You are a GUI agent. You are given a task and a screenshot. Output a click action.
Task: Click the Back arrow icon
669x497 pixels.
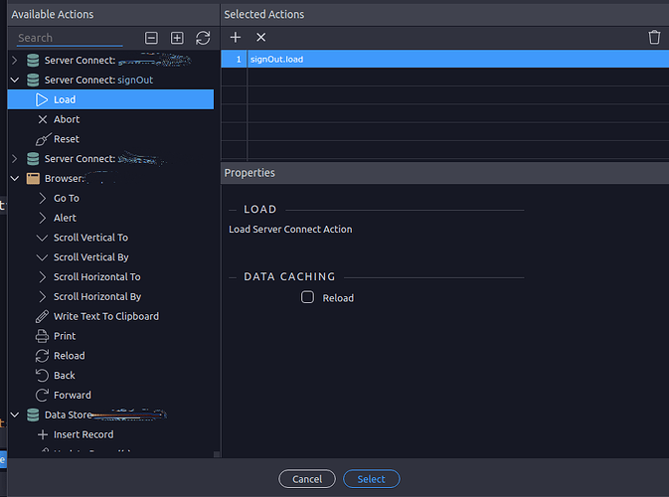point(42,376)
